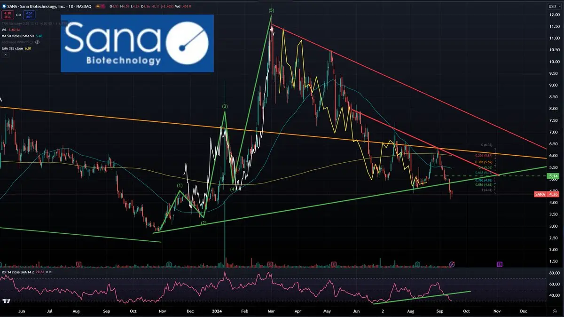This screenshot has height=317, width=564.
Task: Click the Fibonacci 0.236 (5.87) level label
Action: click(x=484, y=156)
